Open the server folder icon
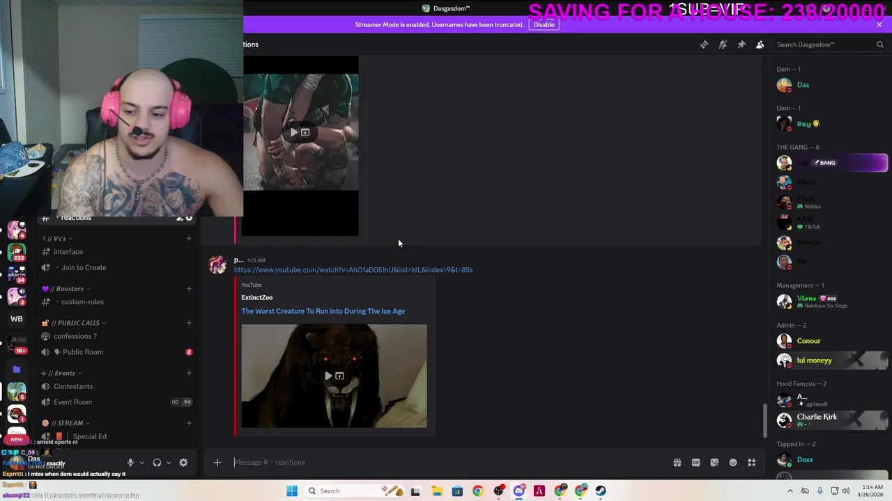892x501 pixels. (17, 369)
